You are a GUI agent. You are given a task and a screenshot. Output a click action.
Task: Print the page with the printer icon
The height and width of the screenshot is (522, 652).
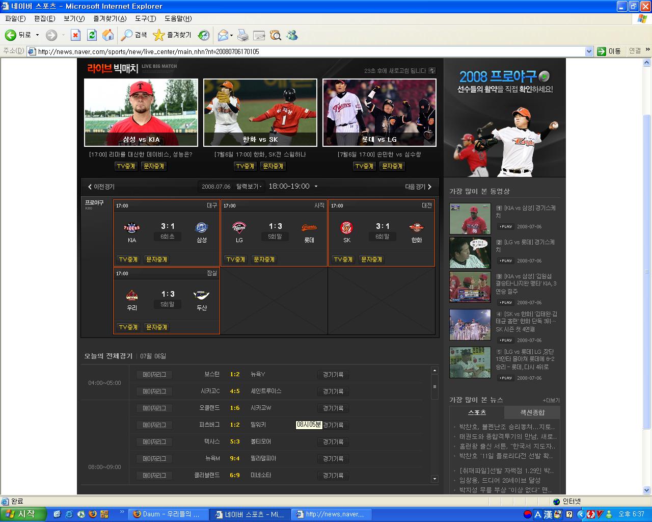point(243,35)
